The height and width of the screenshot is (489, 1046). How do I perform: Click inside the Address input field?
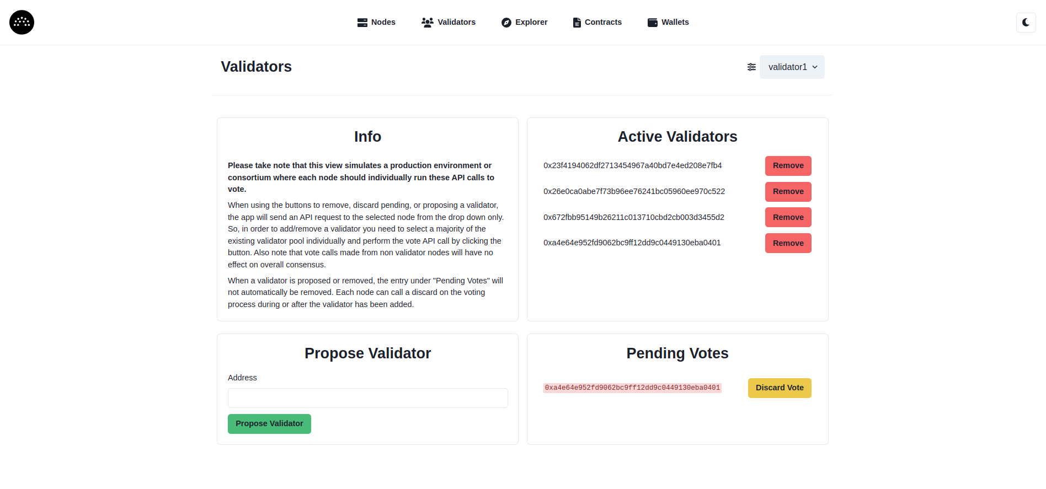click(367, 397)
